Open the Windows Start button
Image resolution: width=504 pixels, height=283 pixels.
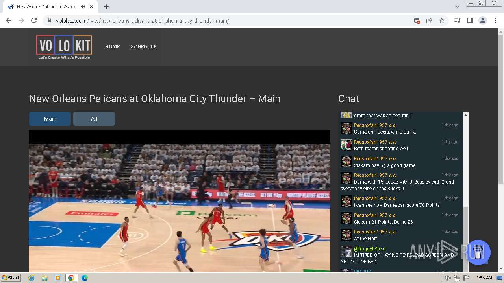pyautogui.click(x=11, y=278)
